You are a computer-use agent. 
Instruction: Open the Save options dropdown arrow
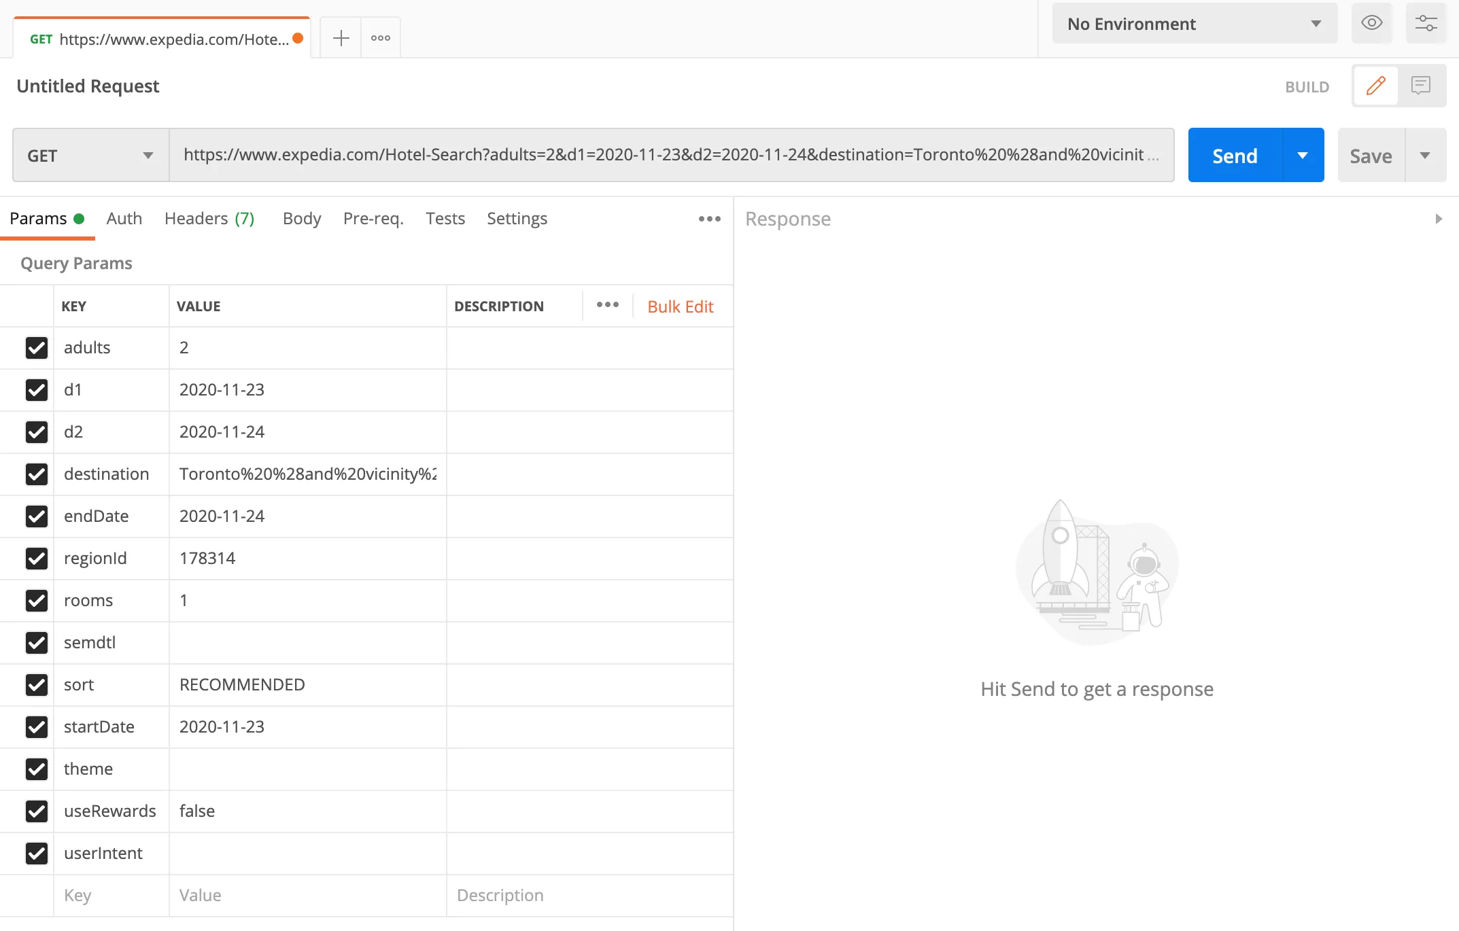pos(1425,155)
